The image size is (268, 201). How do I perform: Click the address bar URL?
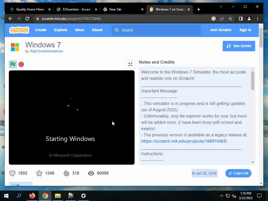pos(71,19)
